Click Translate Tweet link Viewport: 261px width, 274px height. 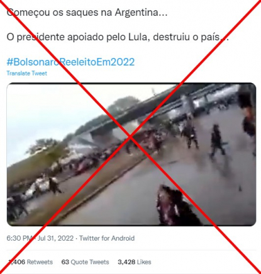click(27, 73)
